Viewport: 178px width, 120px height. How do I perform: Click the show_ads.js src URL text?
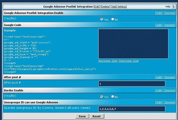pos(50,69)
